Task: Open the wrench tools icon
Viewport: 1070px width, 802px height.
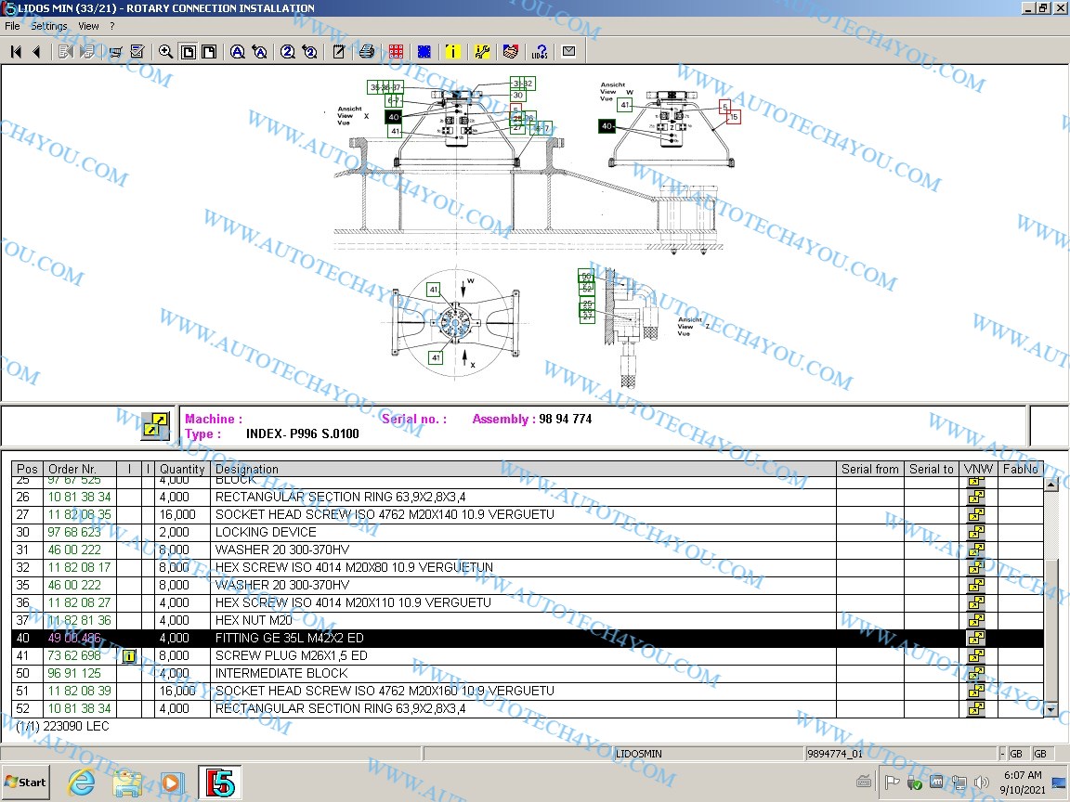Action: (x=482, y=52)
